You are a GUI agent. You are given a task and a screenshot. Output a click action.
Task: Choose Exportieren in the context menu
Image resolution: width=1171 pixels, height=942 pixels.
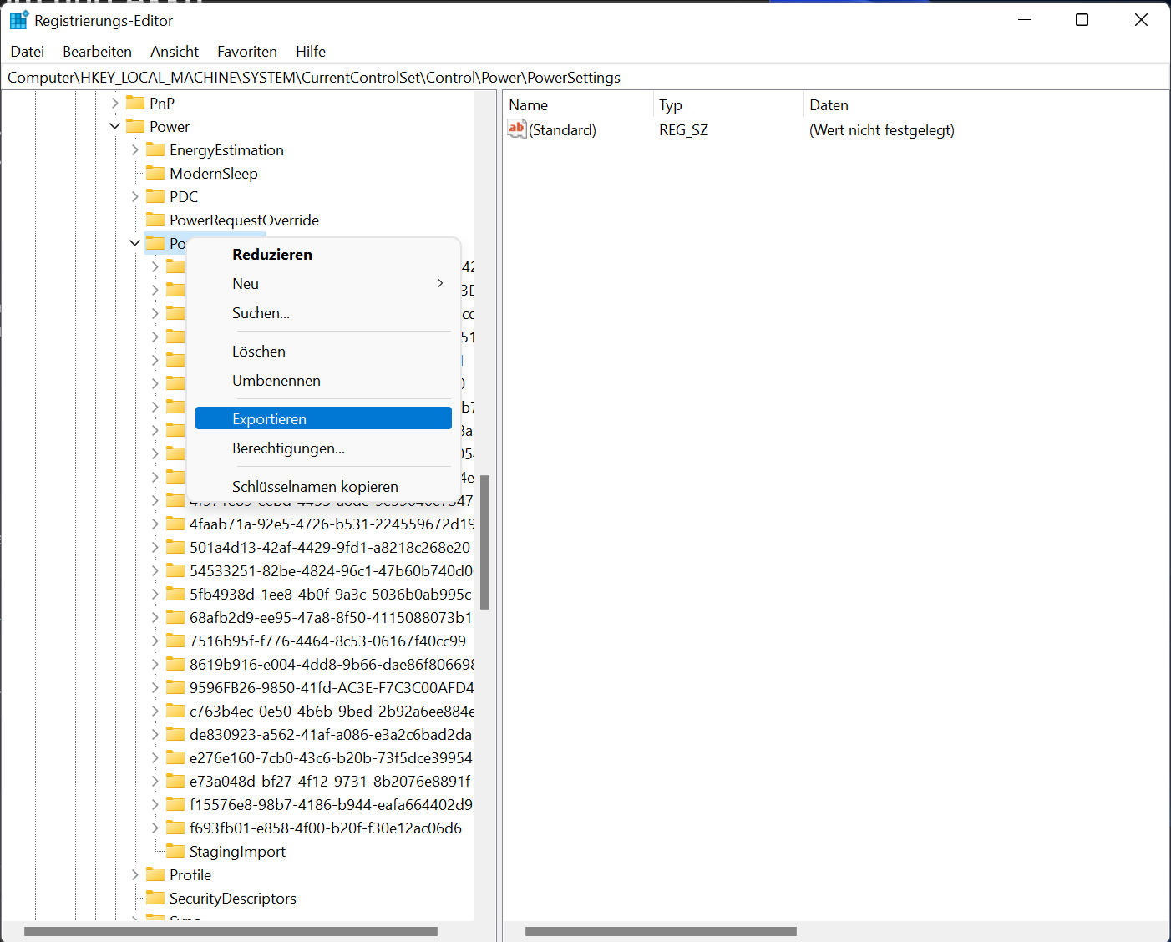323,418
